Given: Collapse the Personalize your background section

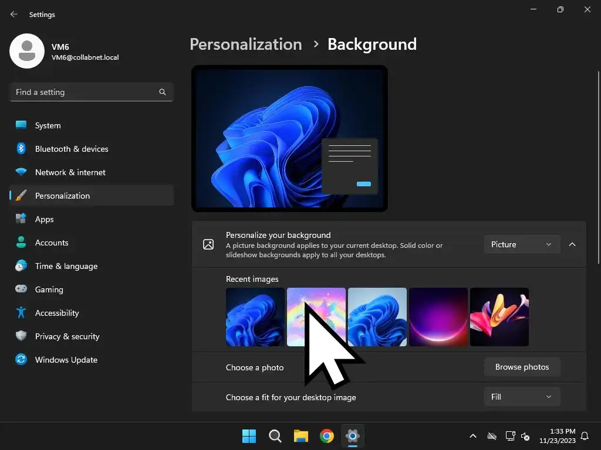Looking at the screenshot, I should 572,244.
